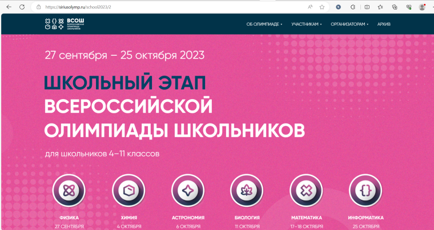
Task: Open the Favorites list icon
Action: (380, 7)
